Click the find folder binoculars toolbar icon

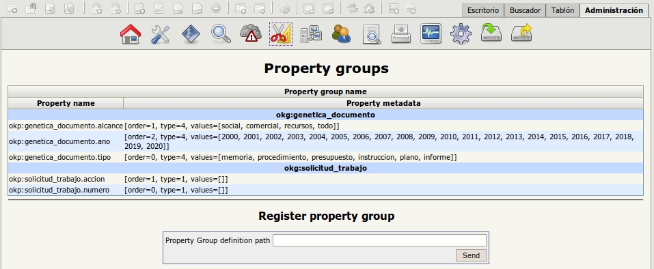pyautogui.click(x=31, y=8)
